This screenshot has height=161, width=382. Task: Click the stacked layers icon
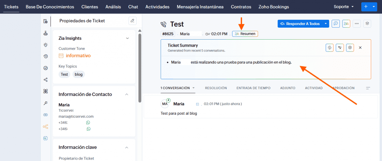pyautogui.click(x=367, y=24)
